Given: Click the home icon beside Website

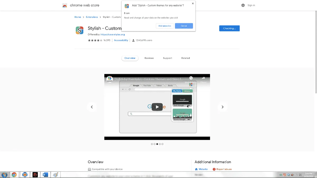Looking at the screenshot, I should [196, 169].
